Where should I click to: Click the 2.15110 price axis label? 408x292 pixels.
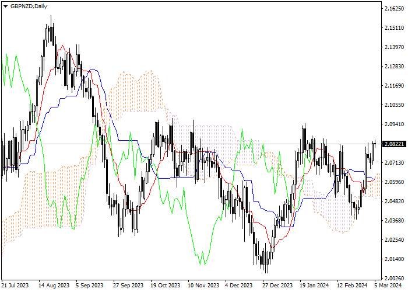pyautogui.click(x=395, y=28)
